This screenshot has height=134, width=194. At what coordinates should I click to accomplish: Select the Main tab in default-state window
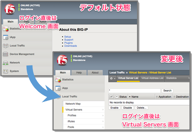[11, 22]
